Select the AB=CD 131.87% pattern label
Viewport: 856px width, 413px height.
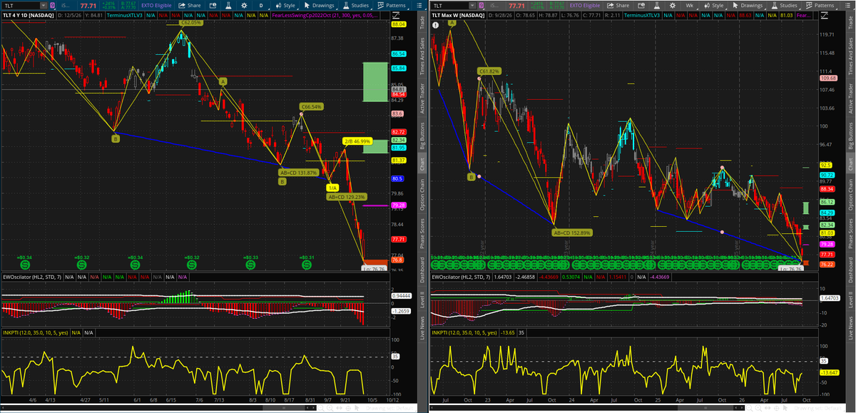(x=298, y=172)
